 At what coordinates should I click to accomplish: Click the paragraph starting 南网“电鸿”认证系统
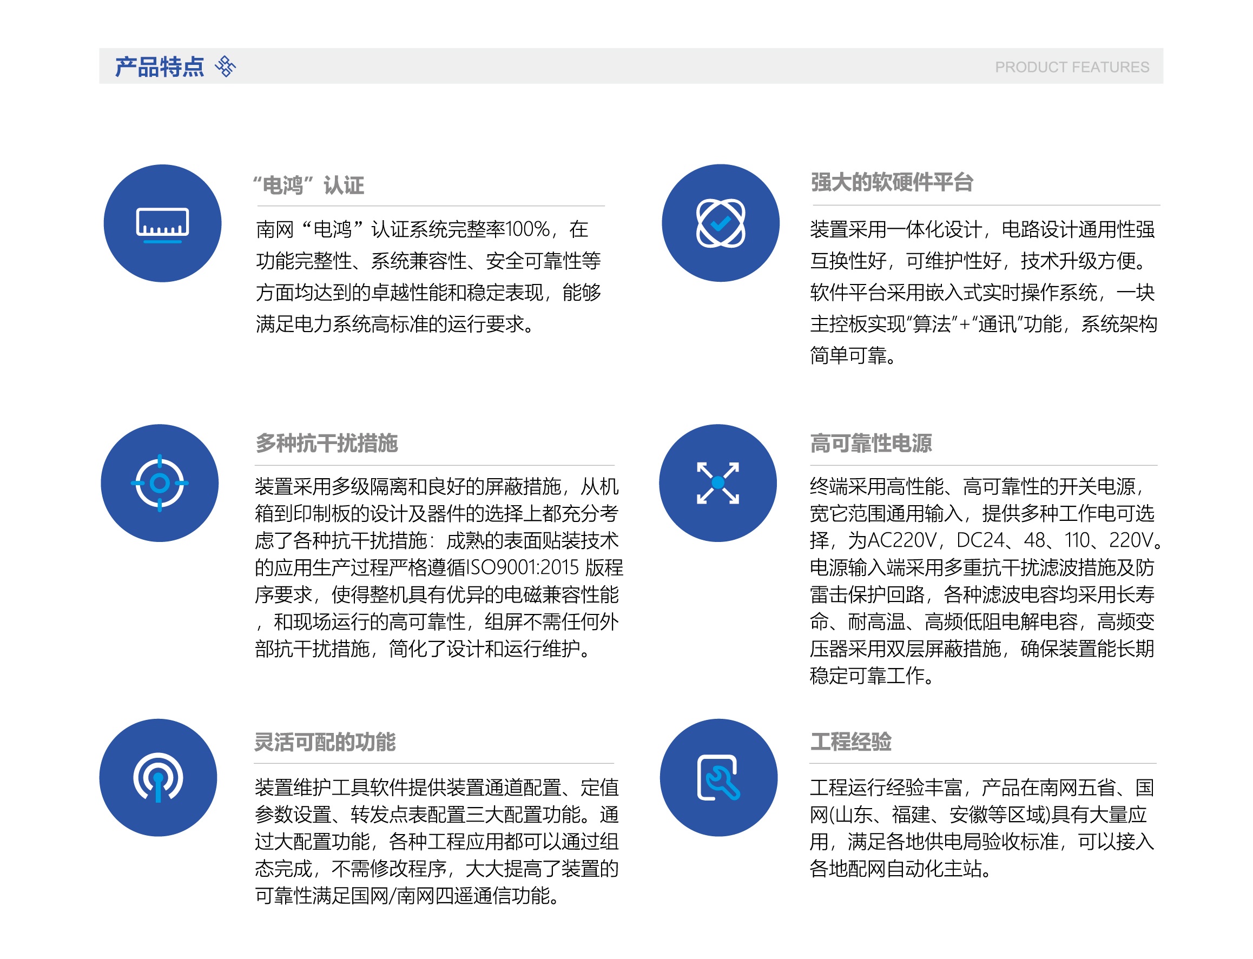(428, 277)
